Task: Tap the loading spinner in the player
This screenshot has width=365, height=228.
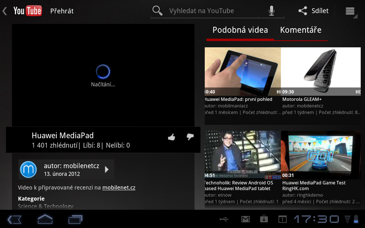Action: click(103, 71)
